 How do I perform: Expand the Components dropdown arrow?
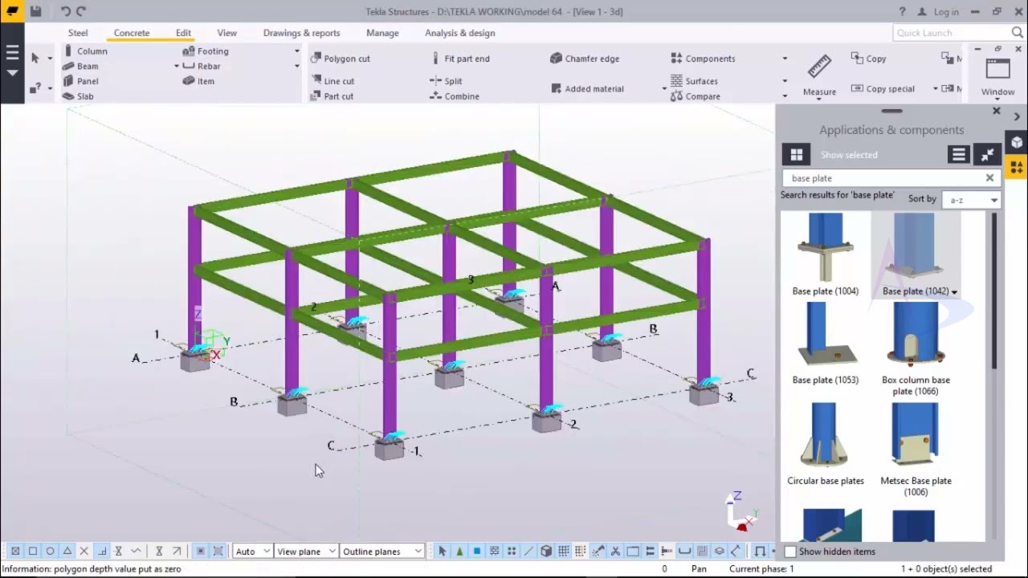[x=785, y=59]
